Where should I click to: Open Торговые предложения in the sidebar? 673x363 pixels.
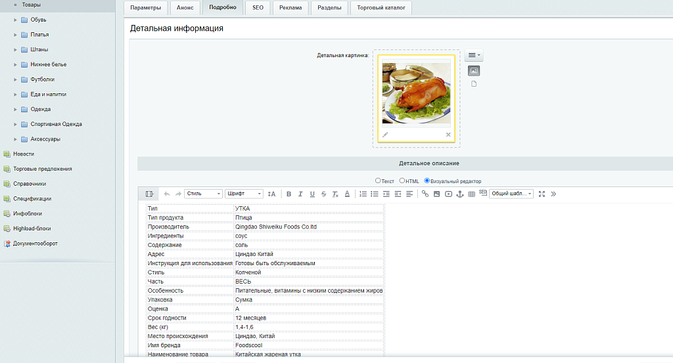point(42,169)
